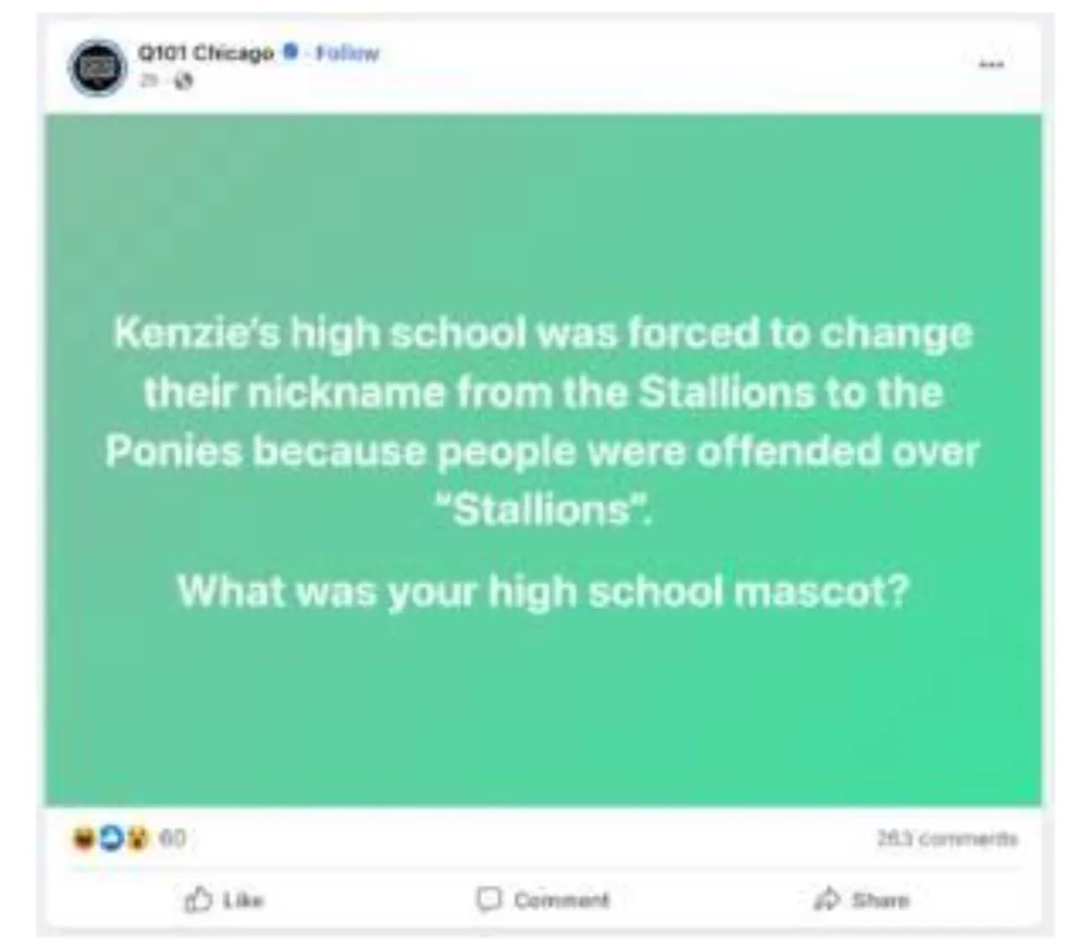This screenshot has width=1074, height=943.
Task: Click the "What was your high school mascot?" text
Action: click(543, 591)
